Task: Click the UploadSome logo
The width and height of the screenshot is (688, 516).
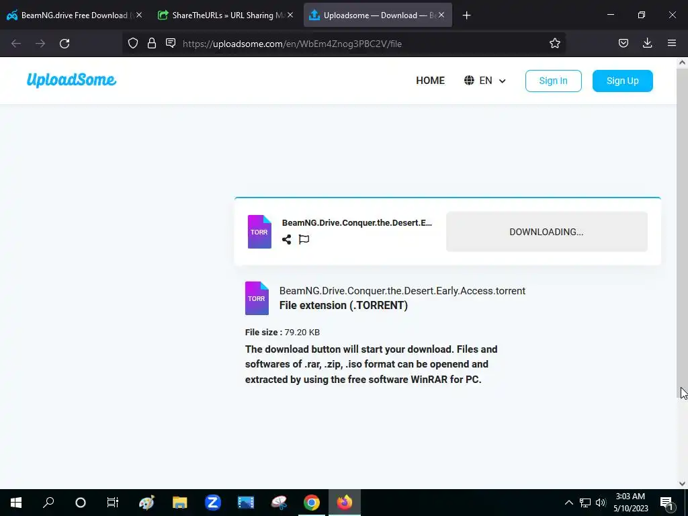Action: click(71, 81)
